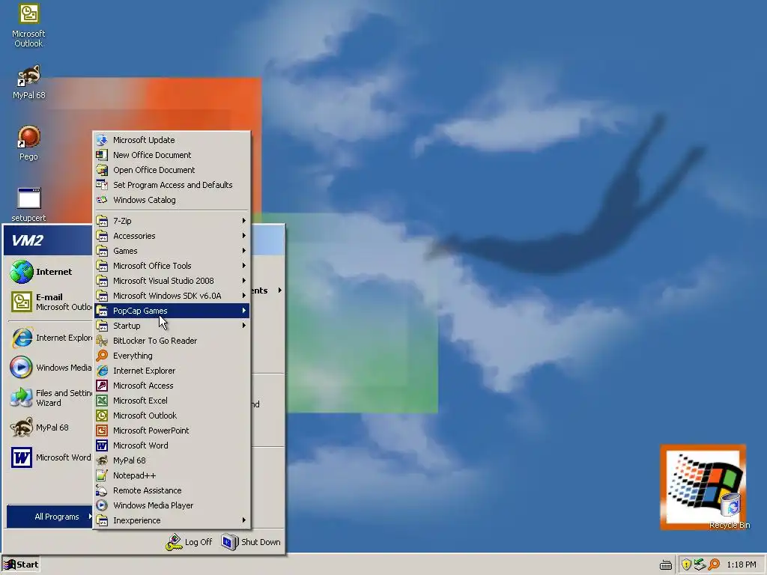Open pinned E-mail Microsoft Outlook entry
Viewport: 767px width, 575px height.
tap(50, 302)
